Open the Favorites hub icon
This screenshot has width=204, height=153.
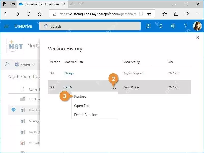coord(164,14)
